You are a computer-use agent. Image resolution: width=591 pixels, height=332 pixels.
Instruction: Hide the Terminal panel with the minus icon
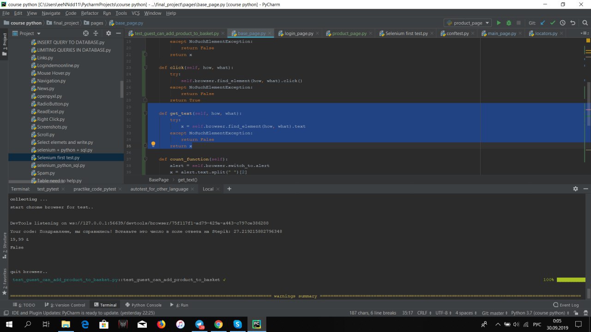[x=585, y=189]
